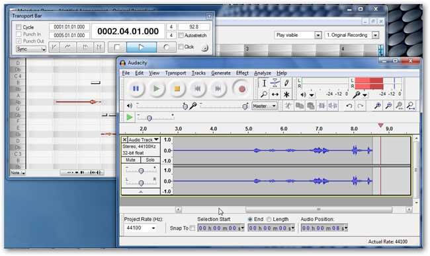This screenshot has height=256, width=430.
Task: Select the End radio button
Action: pos(250,219)
